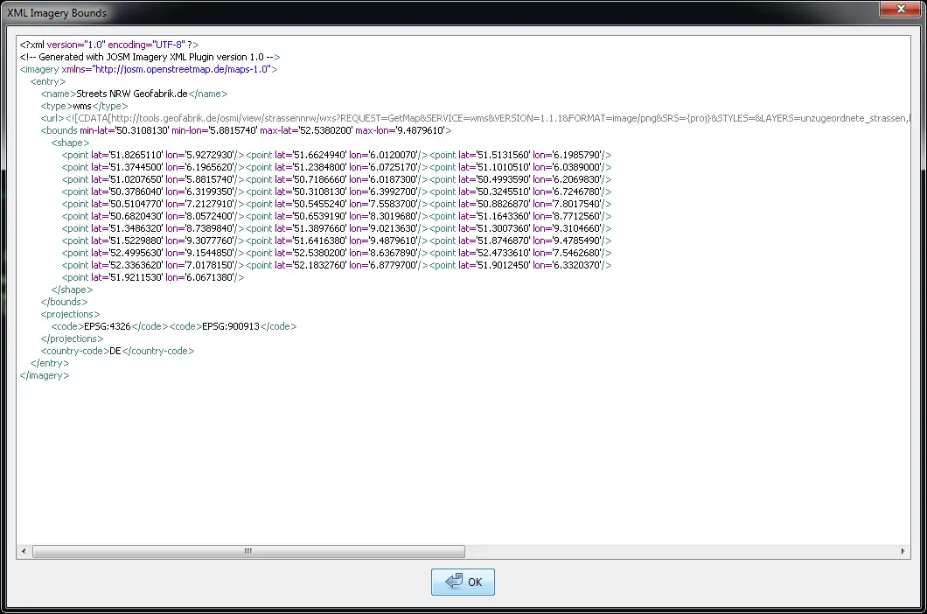This screenshot has width=927, height=614.
Task: Place cursor in the XML version declaration line
Action: click(109, 44)
